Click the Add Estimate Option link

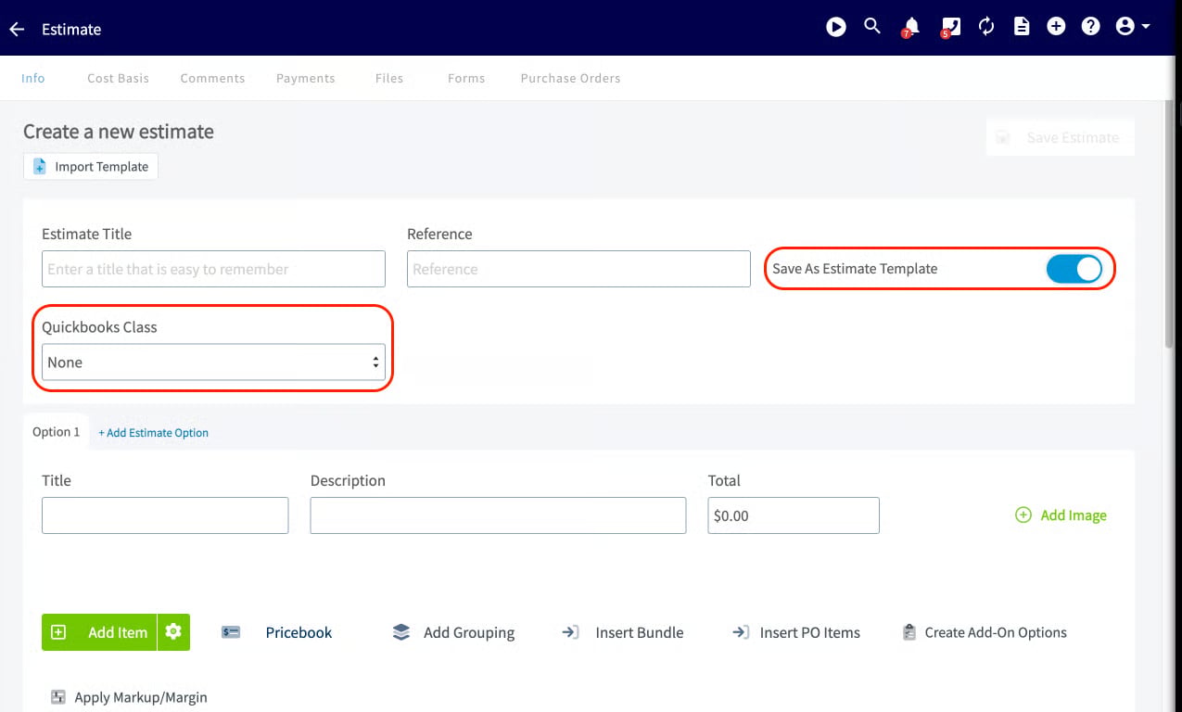(x=154, y=433)
